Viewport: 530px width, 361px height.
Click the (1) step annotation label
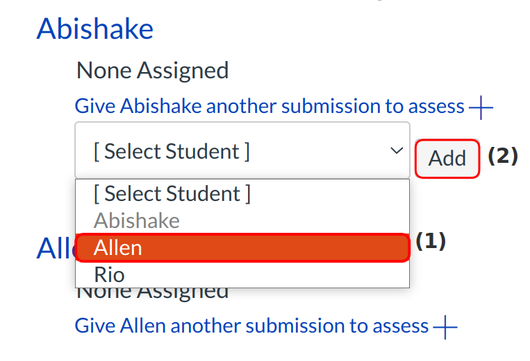(x=431, y=241)
